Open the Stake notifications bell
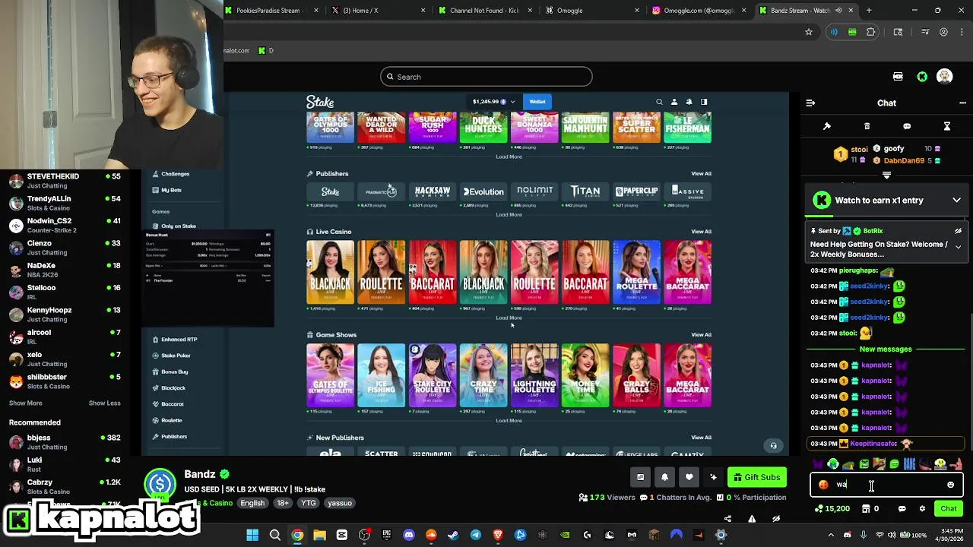The width and height of the screenshot is (973, 547). click(689, 102)
